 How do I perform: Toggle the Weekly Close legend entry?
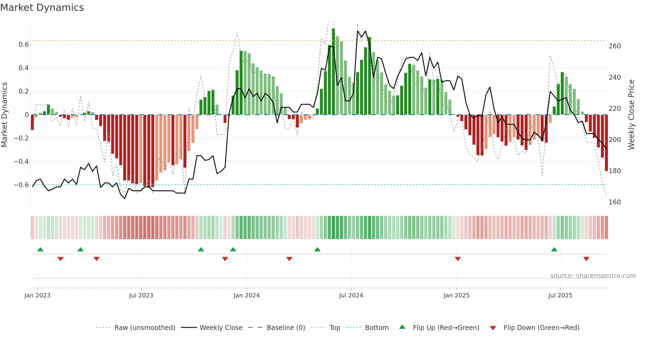pyautogui.click(x=212, y=328)
